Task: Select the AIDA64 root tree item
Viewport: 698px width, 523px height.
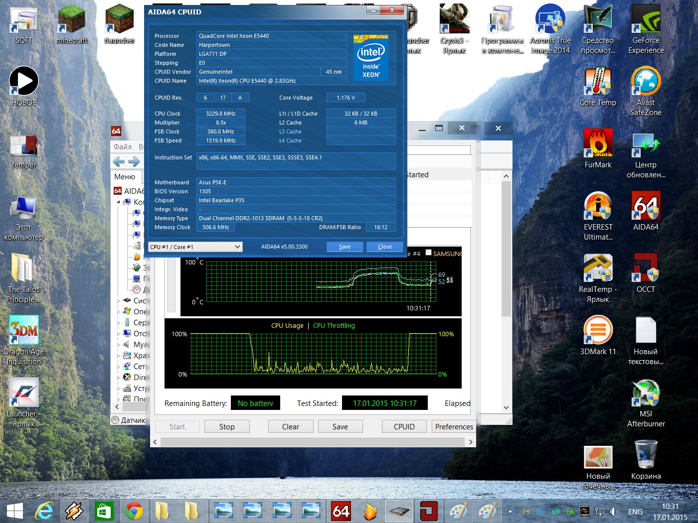Action: 129,191
